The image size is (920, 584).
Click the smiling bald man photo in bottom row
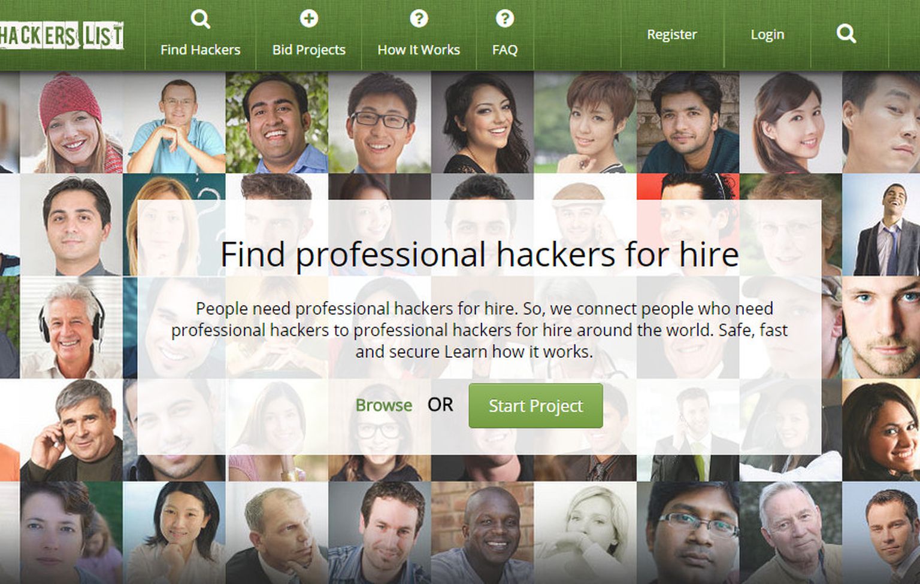pyautogui.click(x=482, y=533)
